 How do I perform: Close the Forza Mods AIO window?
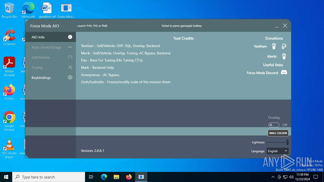point(285,26)
